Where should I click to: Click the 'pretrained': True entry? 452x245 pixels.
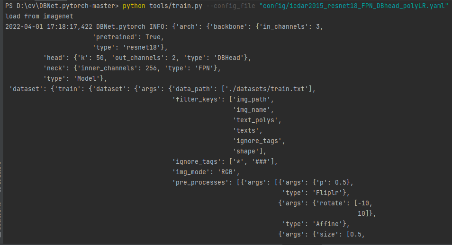(128, 37)
